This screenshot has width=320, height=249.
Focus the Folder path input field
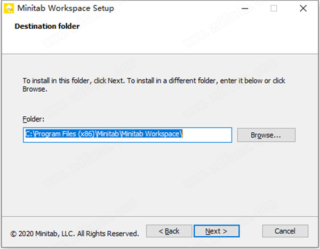point(127,135)
